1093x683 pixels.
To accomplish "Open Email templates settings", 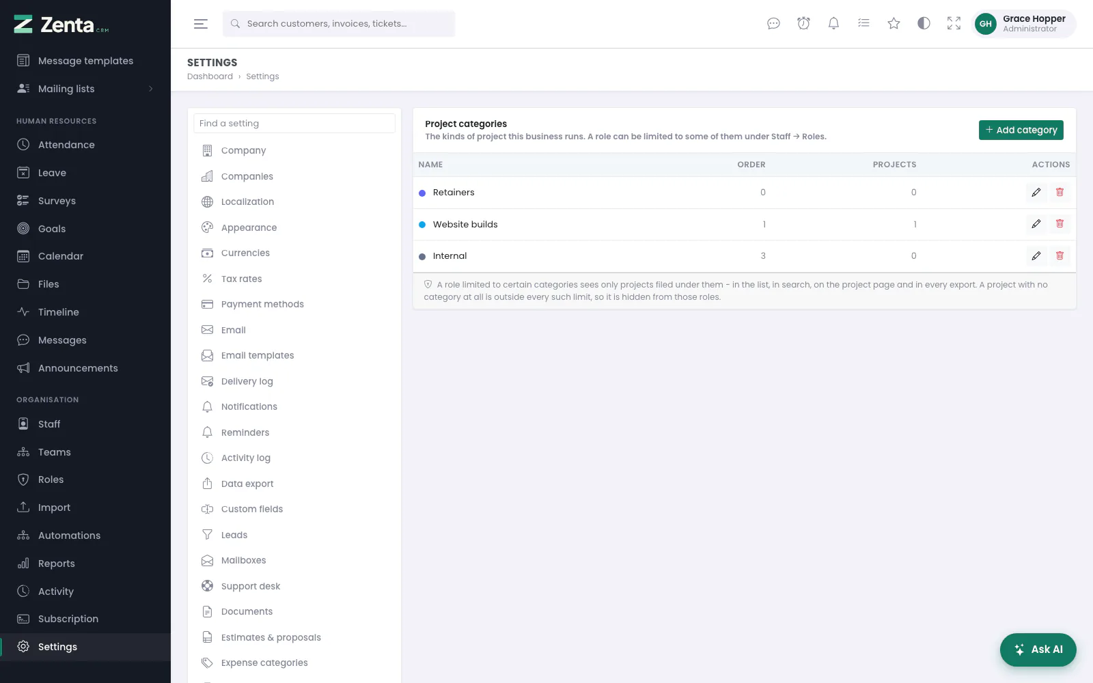I will [x=294, y=355].
